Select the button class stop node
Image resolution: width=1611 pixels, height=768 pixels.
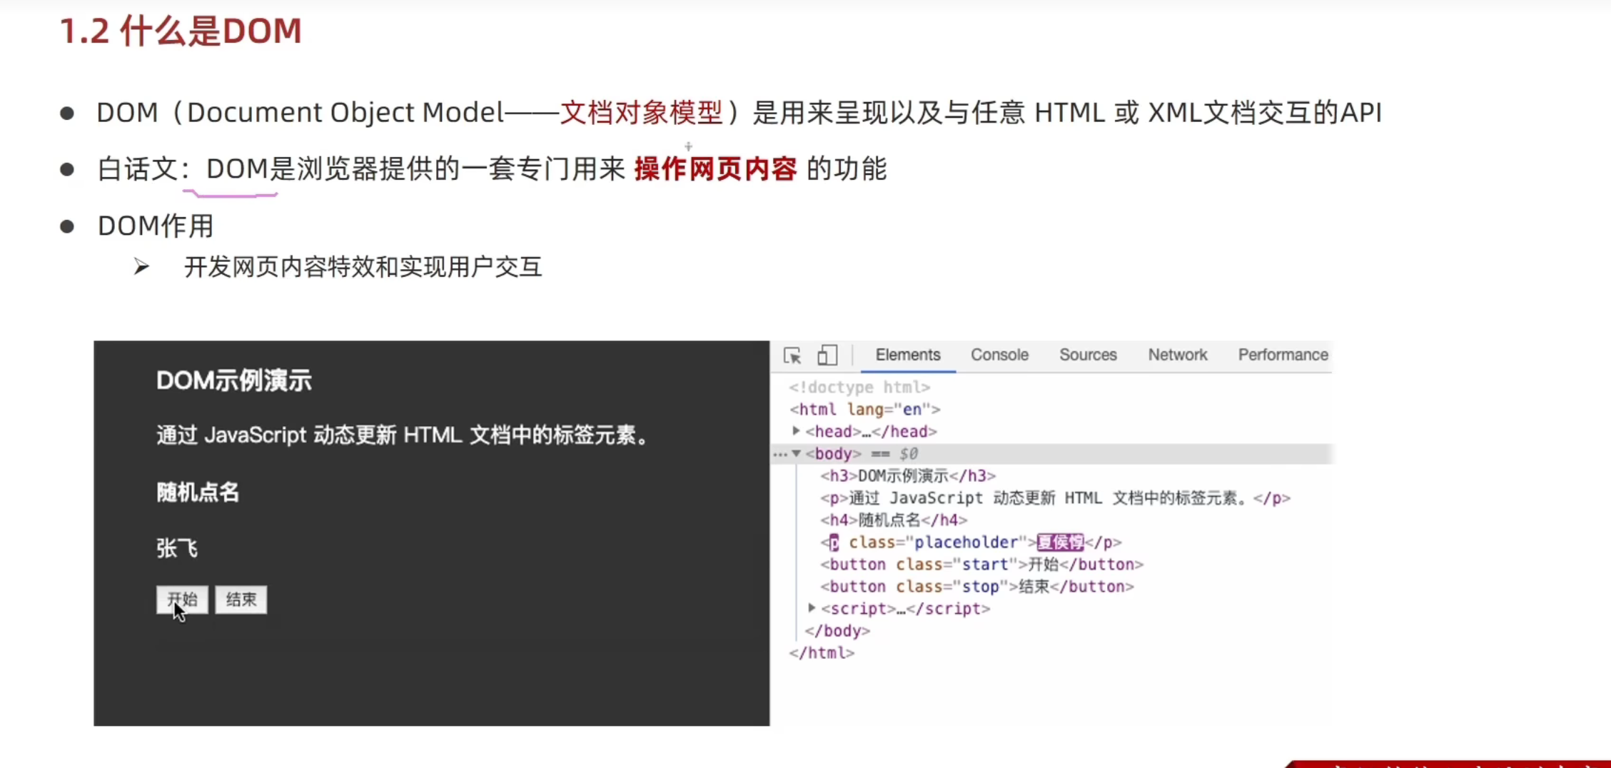click(x=976, y=586)
